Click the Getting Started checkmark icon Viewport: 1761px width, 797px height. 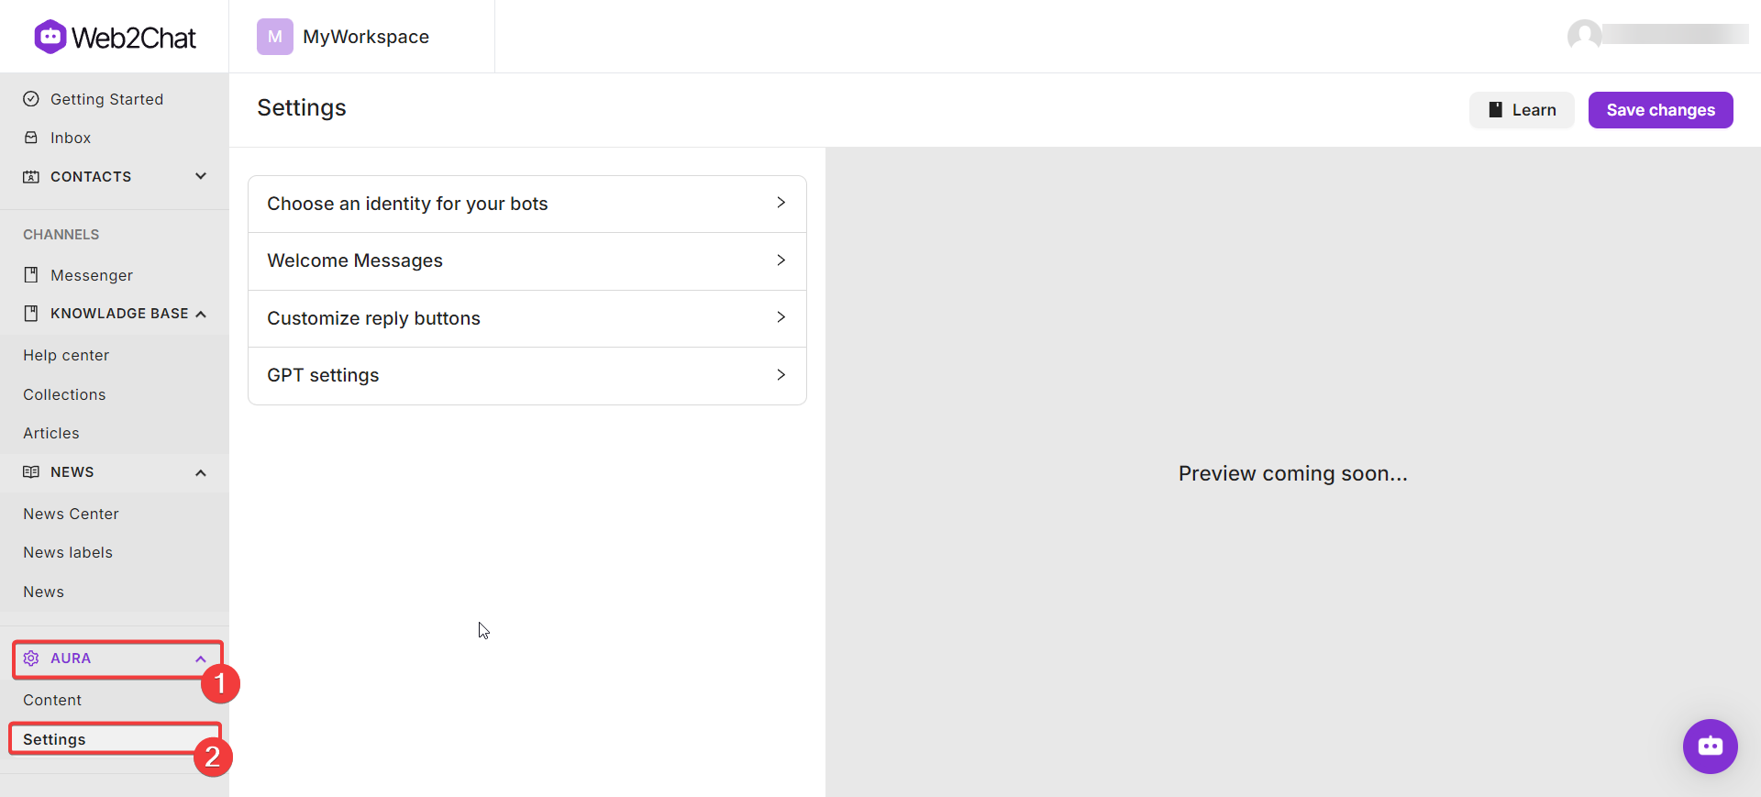point(31,99)
